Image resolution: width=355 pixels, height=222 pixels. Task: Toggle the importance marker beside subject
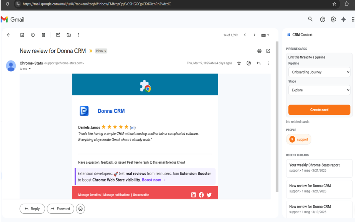[x=91, y=51]
